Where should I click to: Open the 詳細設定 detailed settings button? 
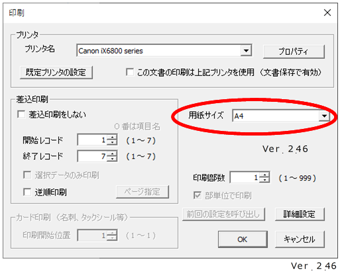click(300, 214)
